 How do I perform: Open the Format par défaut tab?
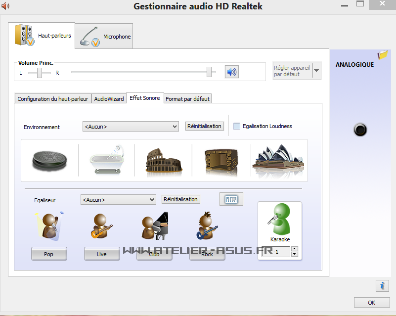187,98
